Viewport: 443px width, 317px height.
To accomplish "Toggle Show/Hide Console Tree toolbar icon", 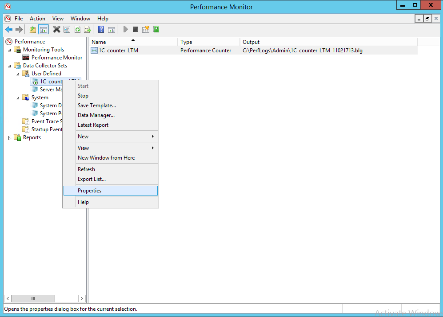I will pos(43,30).
